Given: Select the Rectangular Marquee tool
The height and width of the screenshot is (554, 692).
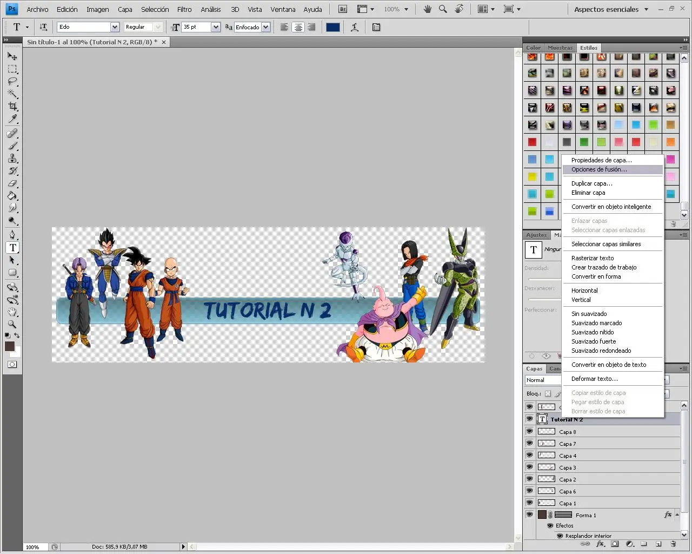Looking at the screenshot, I should [12, 69].
